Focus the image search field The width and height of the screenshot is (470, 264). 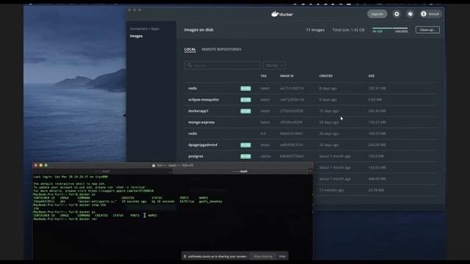click(x=222, y=65)
